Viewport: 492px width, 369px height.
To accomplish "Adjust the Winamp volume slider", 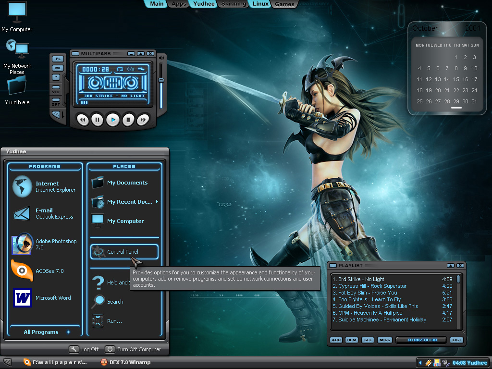I will pos(161,80).
